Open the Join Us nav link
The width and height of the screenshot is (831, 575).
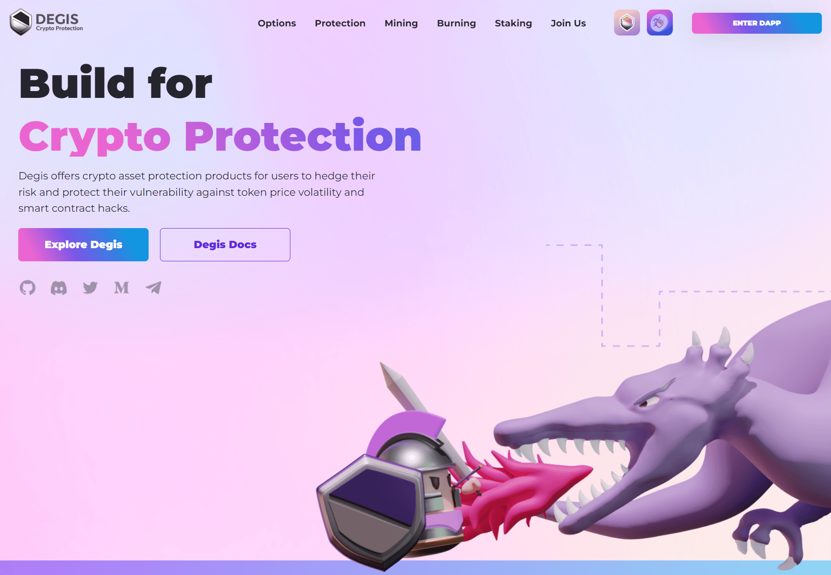tap(568, 23)
